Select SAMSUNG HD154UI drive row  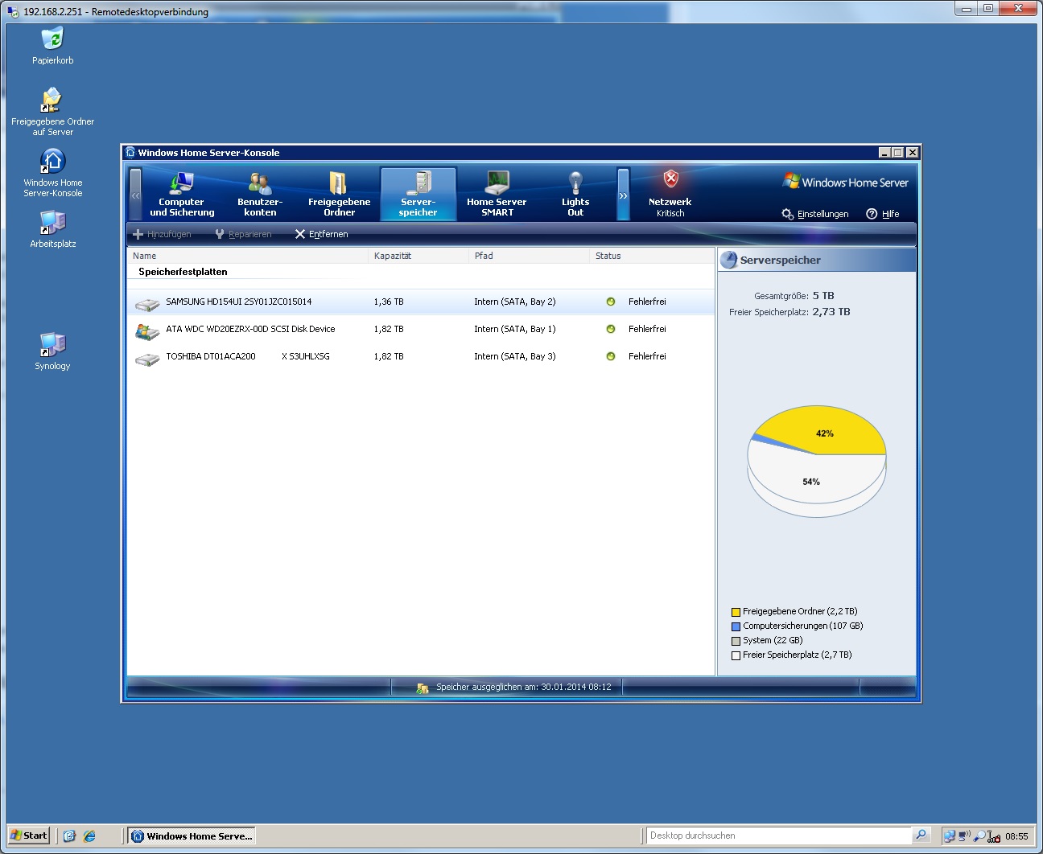(421, 302)
